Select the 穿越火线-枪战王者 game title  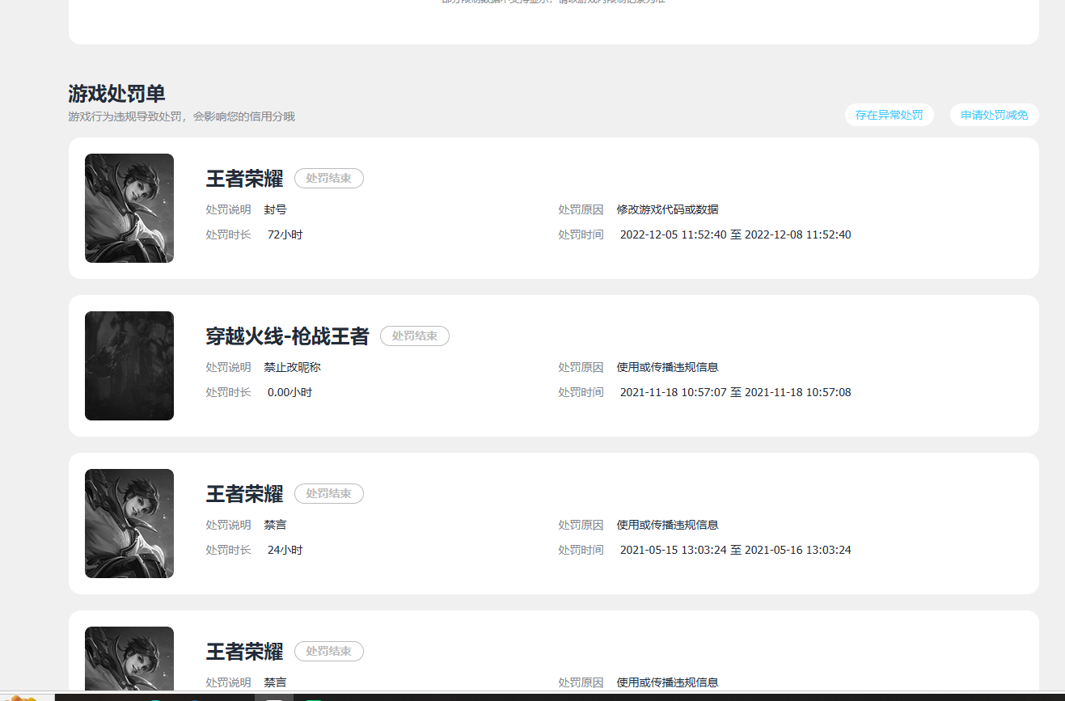287,336
